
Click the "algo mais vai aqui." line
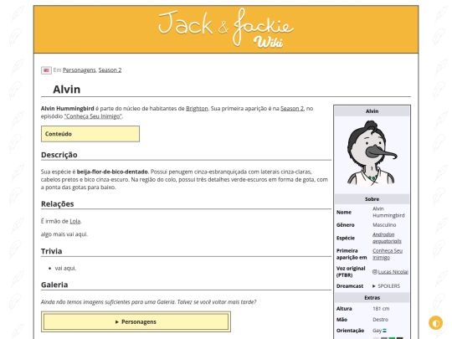coord(64,234)
